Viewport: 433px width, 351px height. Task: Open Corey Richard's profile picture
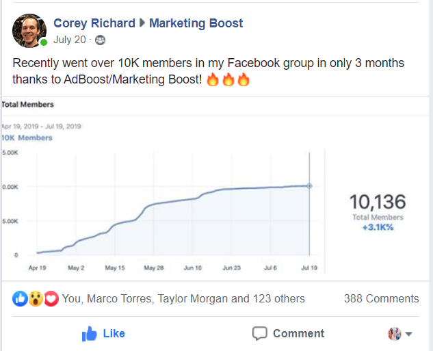tap(29, 31)
